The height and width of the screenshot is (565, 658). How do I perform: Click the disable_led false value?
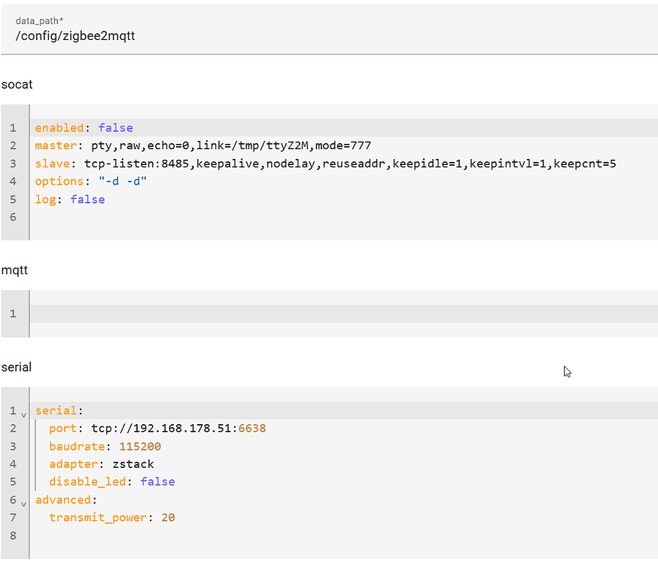[157, 481]
